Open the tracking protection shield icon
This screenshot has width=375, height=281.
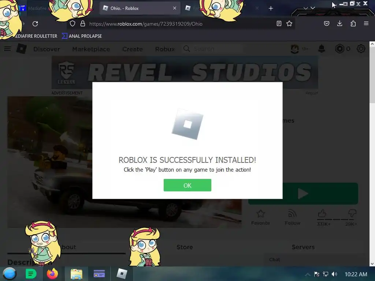(x=73, y=24)
